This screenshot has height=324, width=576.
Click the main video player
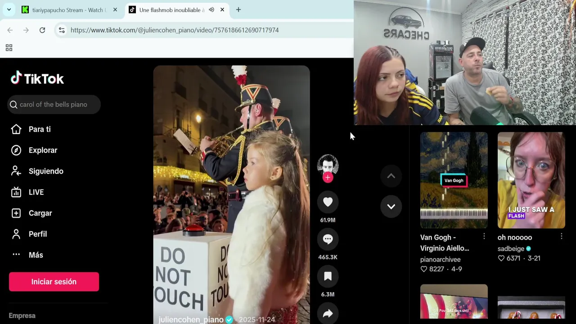coord(231,194)
